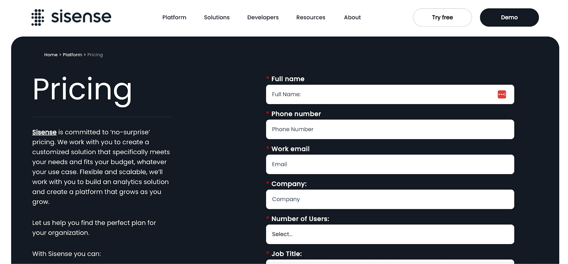Click "With Sisense you can:" text
This screenshot has width=568, height=264.
pos(66,254)
